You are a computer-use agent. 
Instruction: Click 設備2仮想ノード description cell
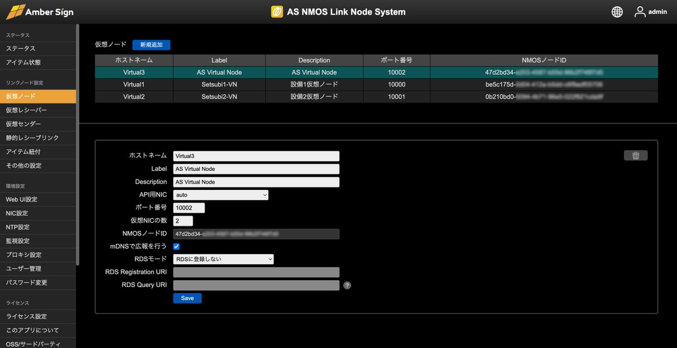pos(314,97)
